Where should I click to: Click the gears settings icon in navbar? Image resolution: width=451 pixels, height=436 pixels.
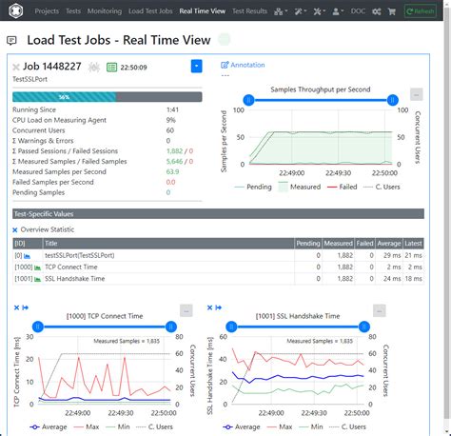[x=377, y=11]
